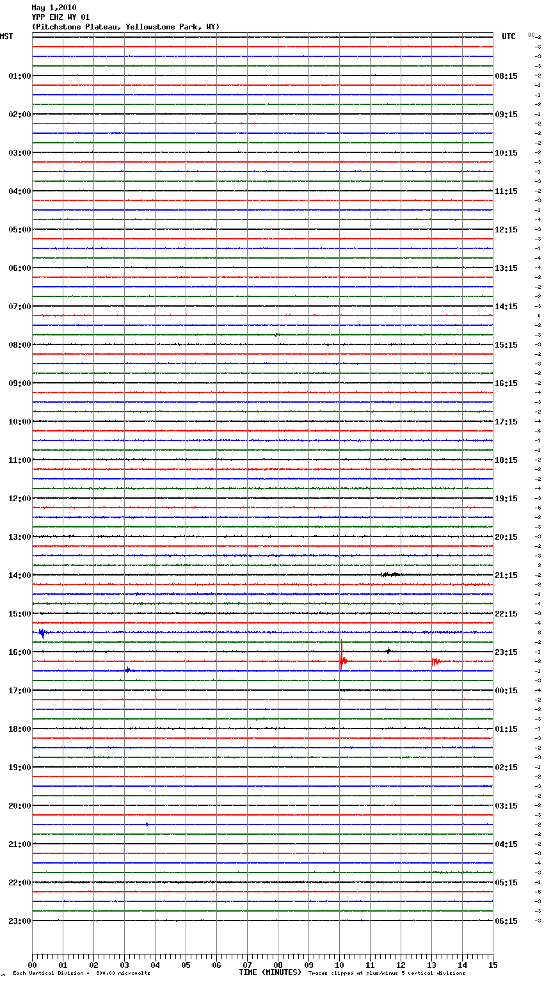544x982 pixels.
Task: Select the 11:00 MST hour label
Action: (20, 460)
